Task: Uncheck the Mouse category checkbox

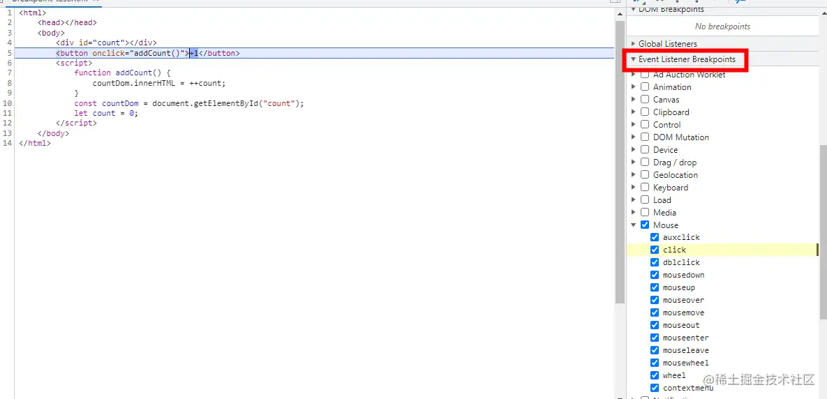Action: (645, 225)
